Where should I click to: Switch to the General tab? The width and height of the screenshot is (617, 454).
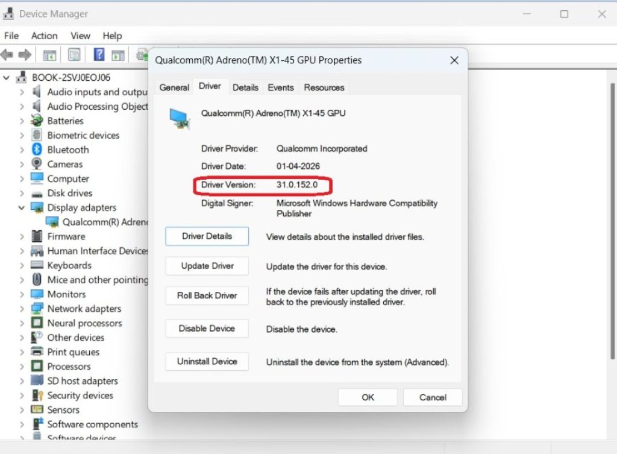tap(174, 87)
